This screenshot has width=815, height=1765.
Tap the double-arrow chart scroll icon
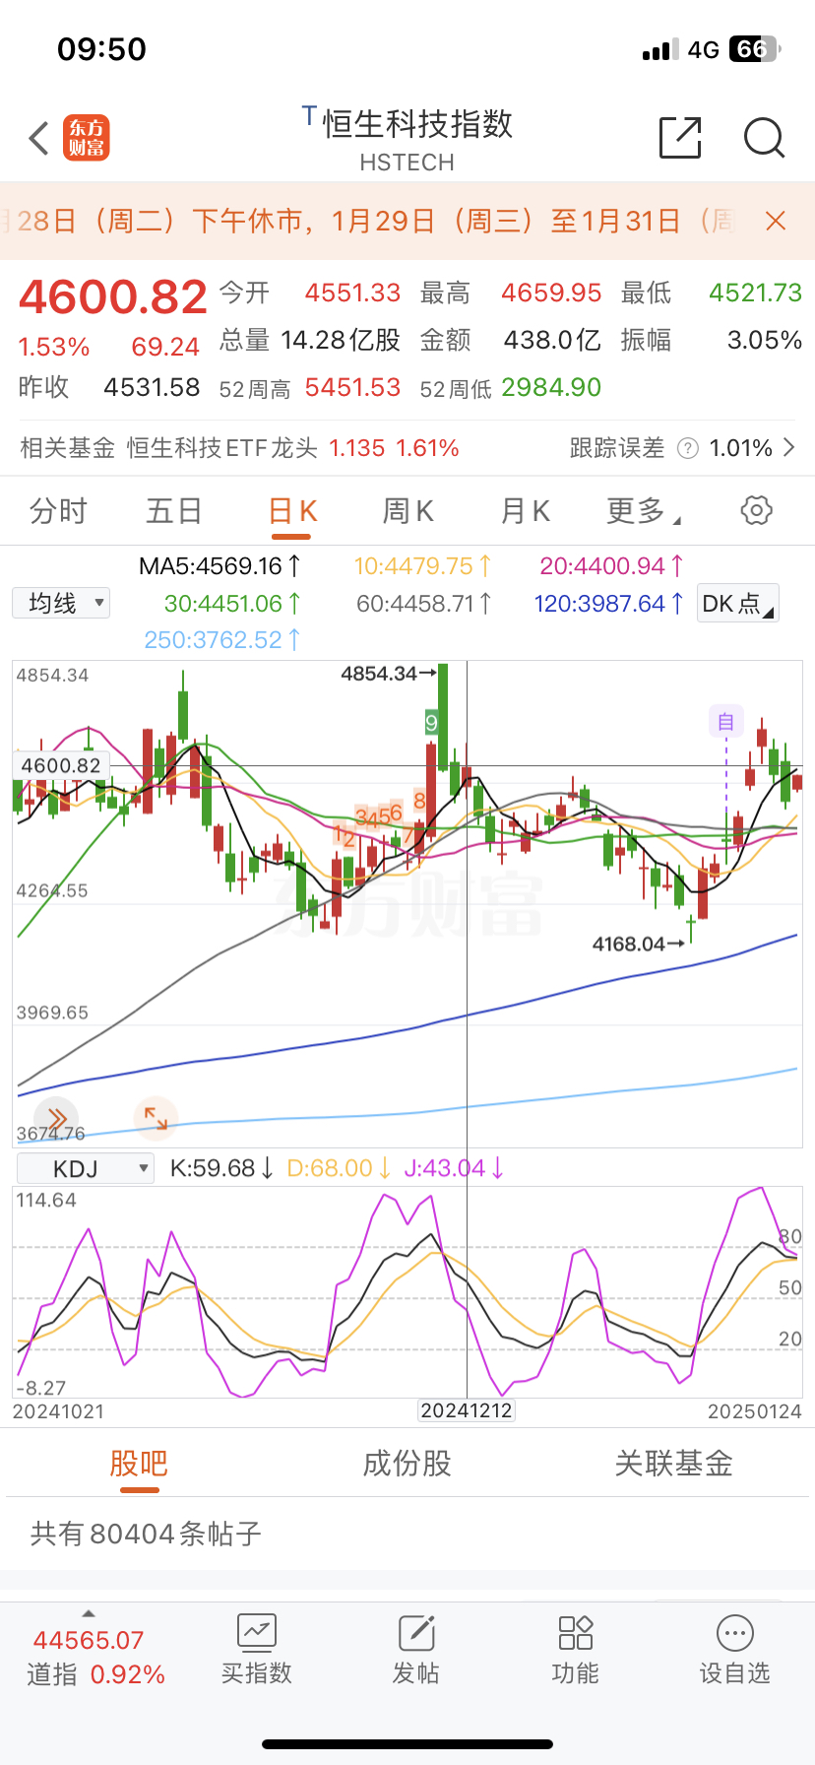click(56, 1118)
